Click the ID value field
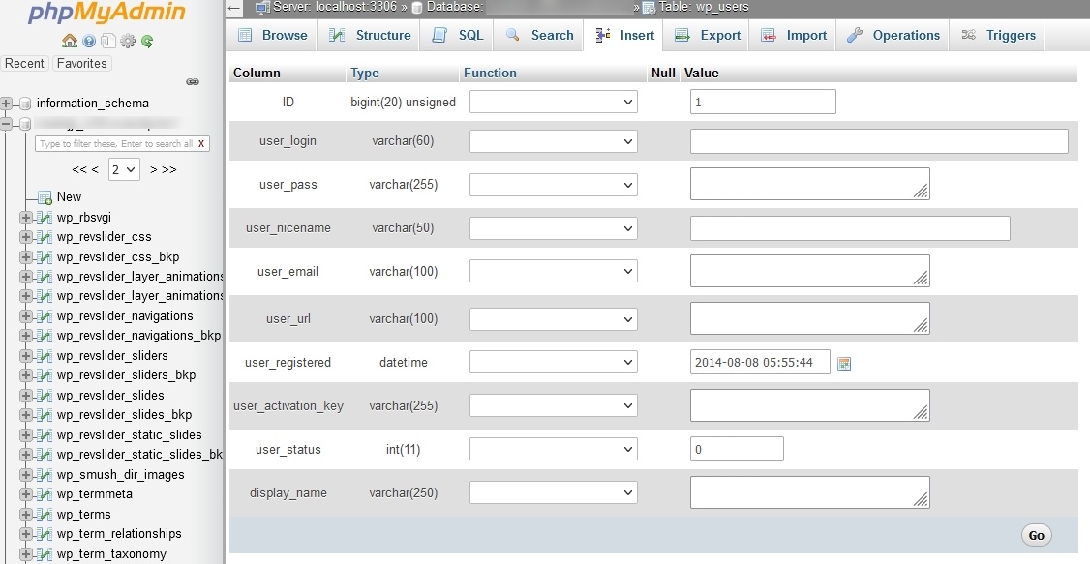1090x564 pixels. 763,102
